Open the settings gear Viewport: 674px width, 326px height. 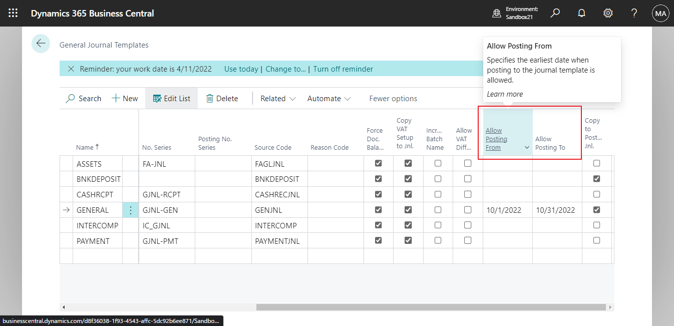tap(608, 13)
